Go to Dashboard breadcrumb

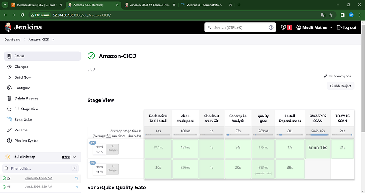12,40
